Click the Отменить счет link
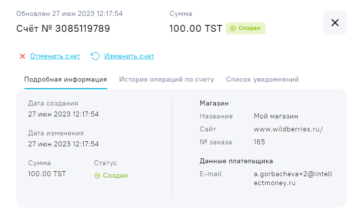 point(55,56)
